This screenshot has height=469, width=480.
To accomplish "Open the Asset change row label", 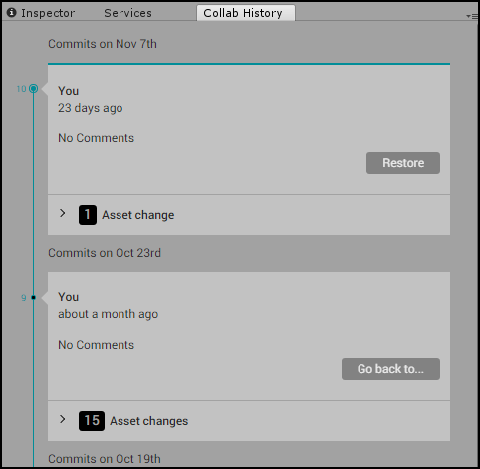I will (138, 215).
